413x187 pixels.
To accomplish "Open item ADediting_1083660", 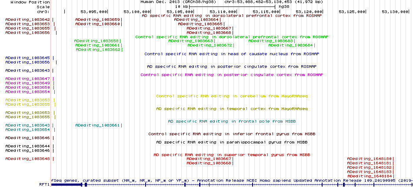I will click(x=97, y=24).
